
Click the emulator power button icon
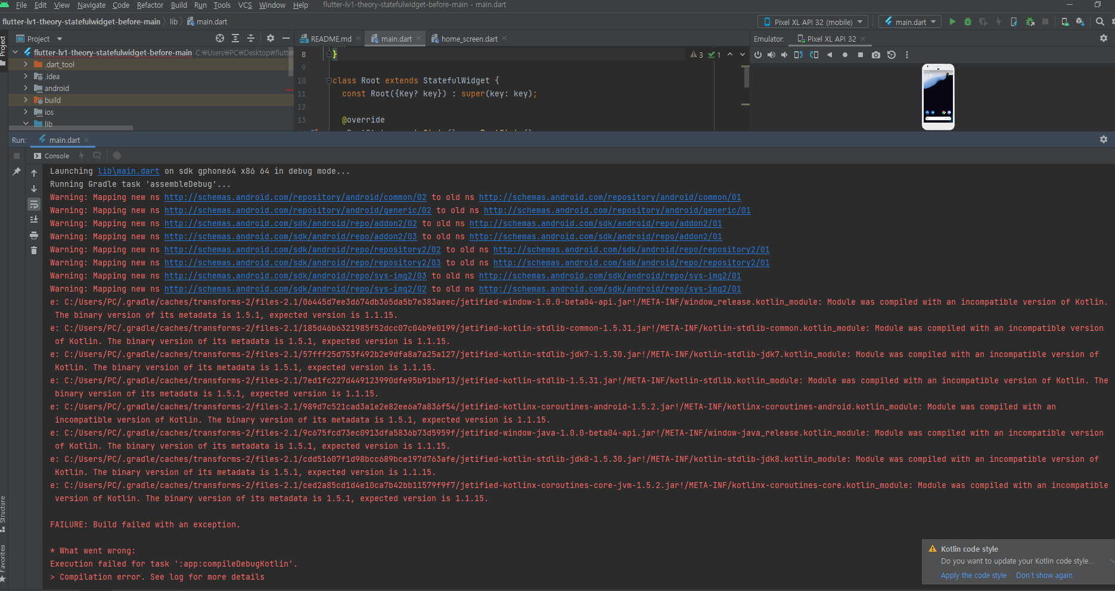point(758,55)
